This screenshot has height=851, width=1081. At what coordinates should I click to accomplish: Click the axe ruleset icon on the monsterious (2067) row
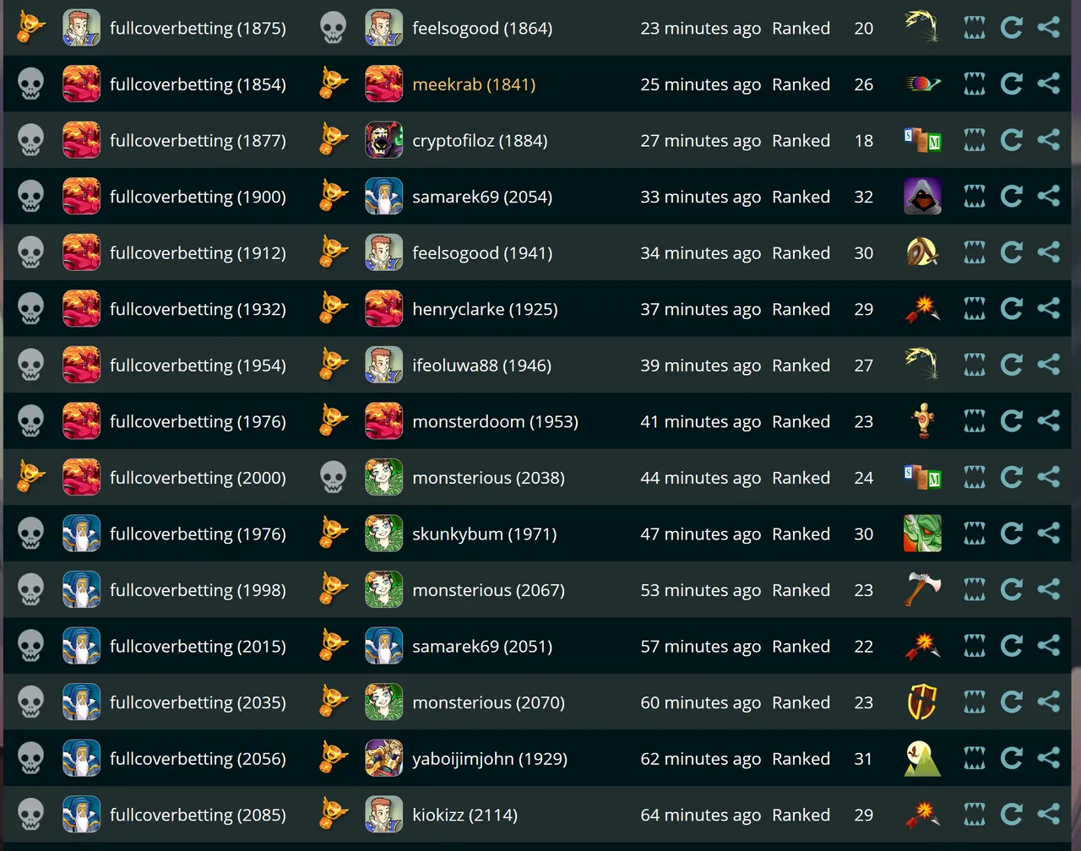[x=922, y=590]
